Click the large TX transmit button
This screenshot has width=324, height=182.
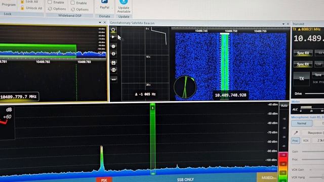(302, 78)
